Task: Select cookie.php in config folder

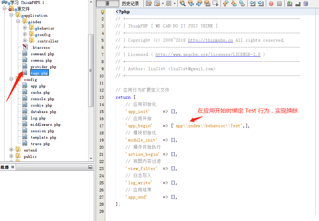Action: (41, 105)
